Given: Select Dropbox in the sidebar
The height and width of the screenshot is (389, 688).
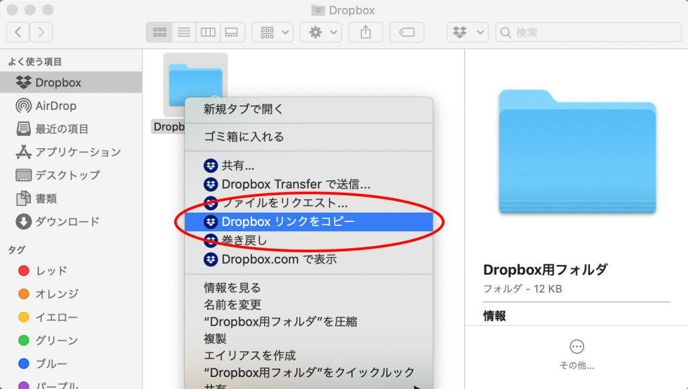Looking at the screenshot, I should coord(71,82).
